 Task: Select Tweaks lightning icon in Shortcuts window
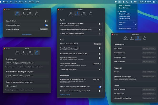[x=132, y=38]
